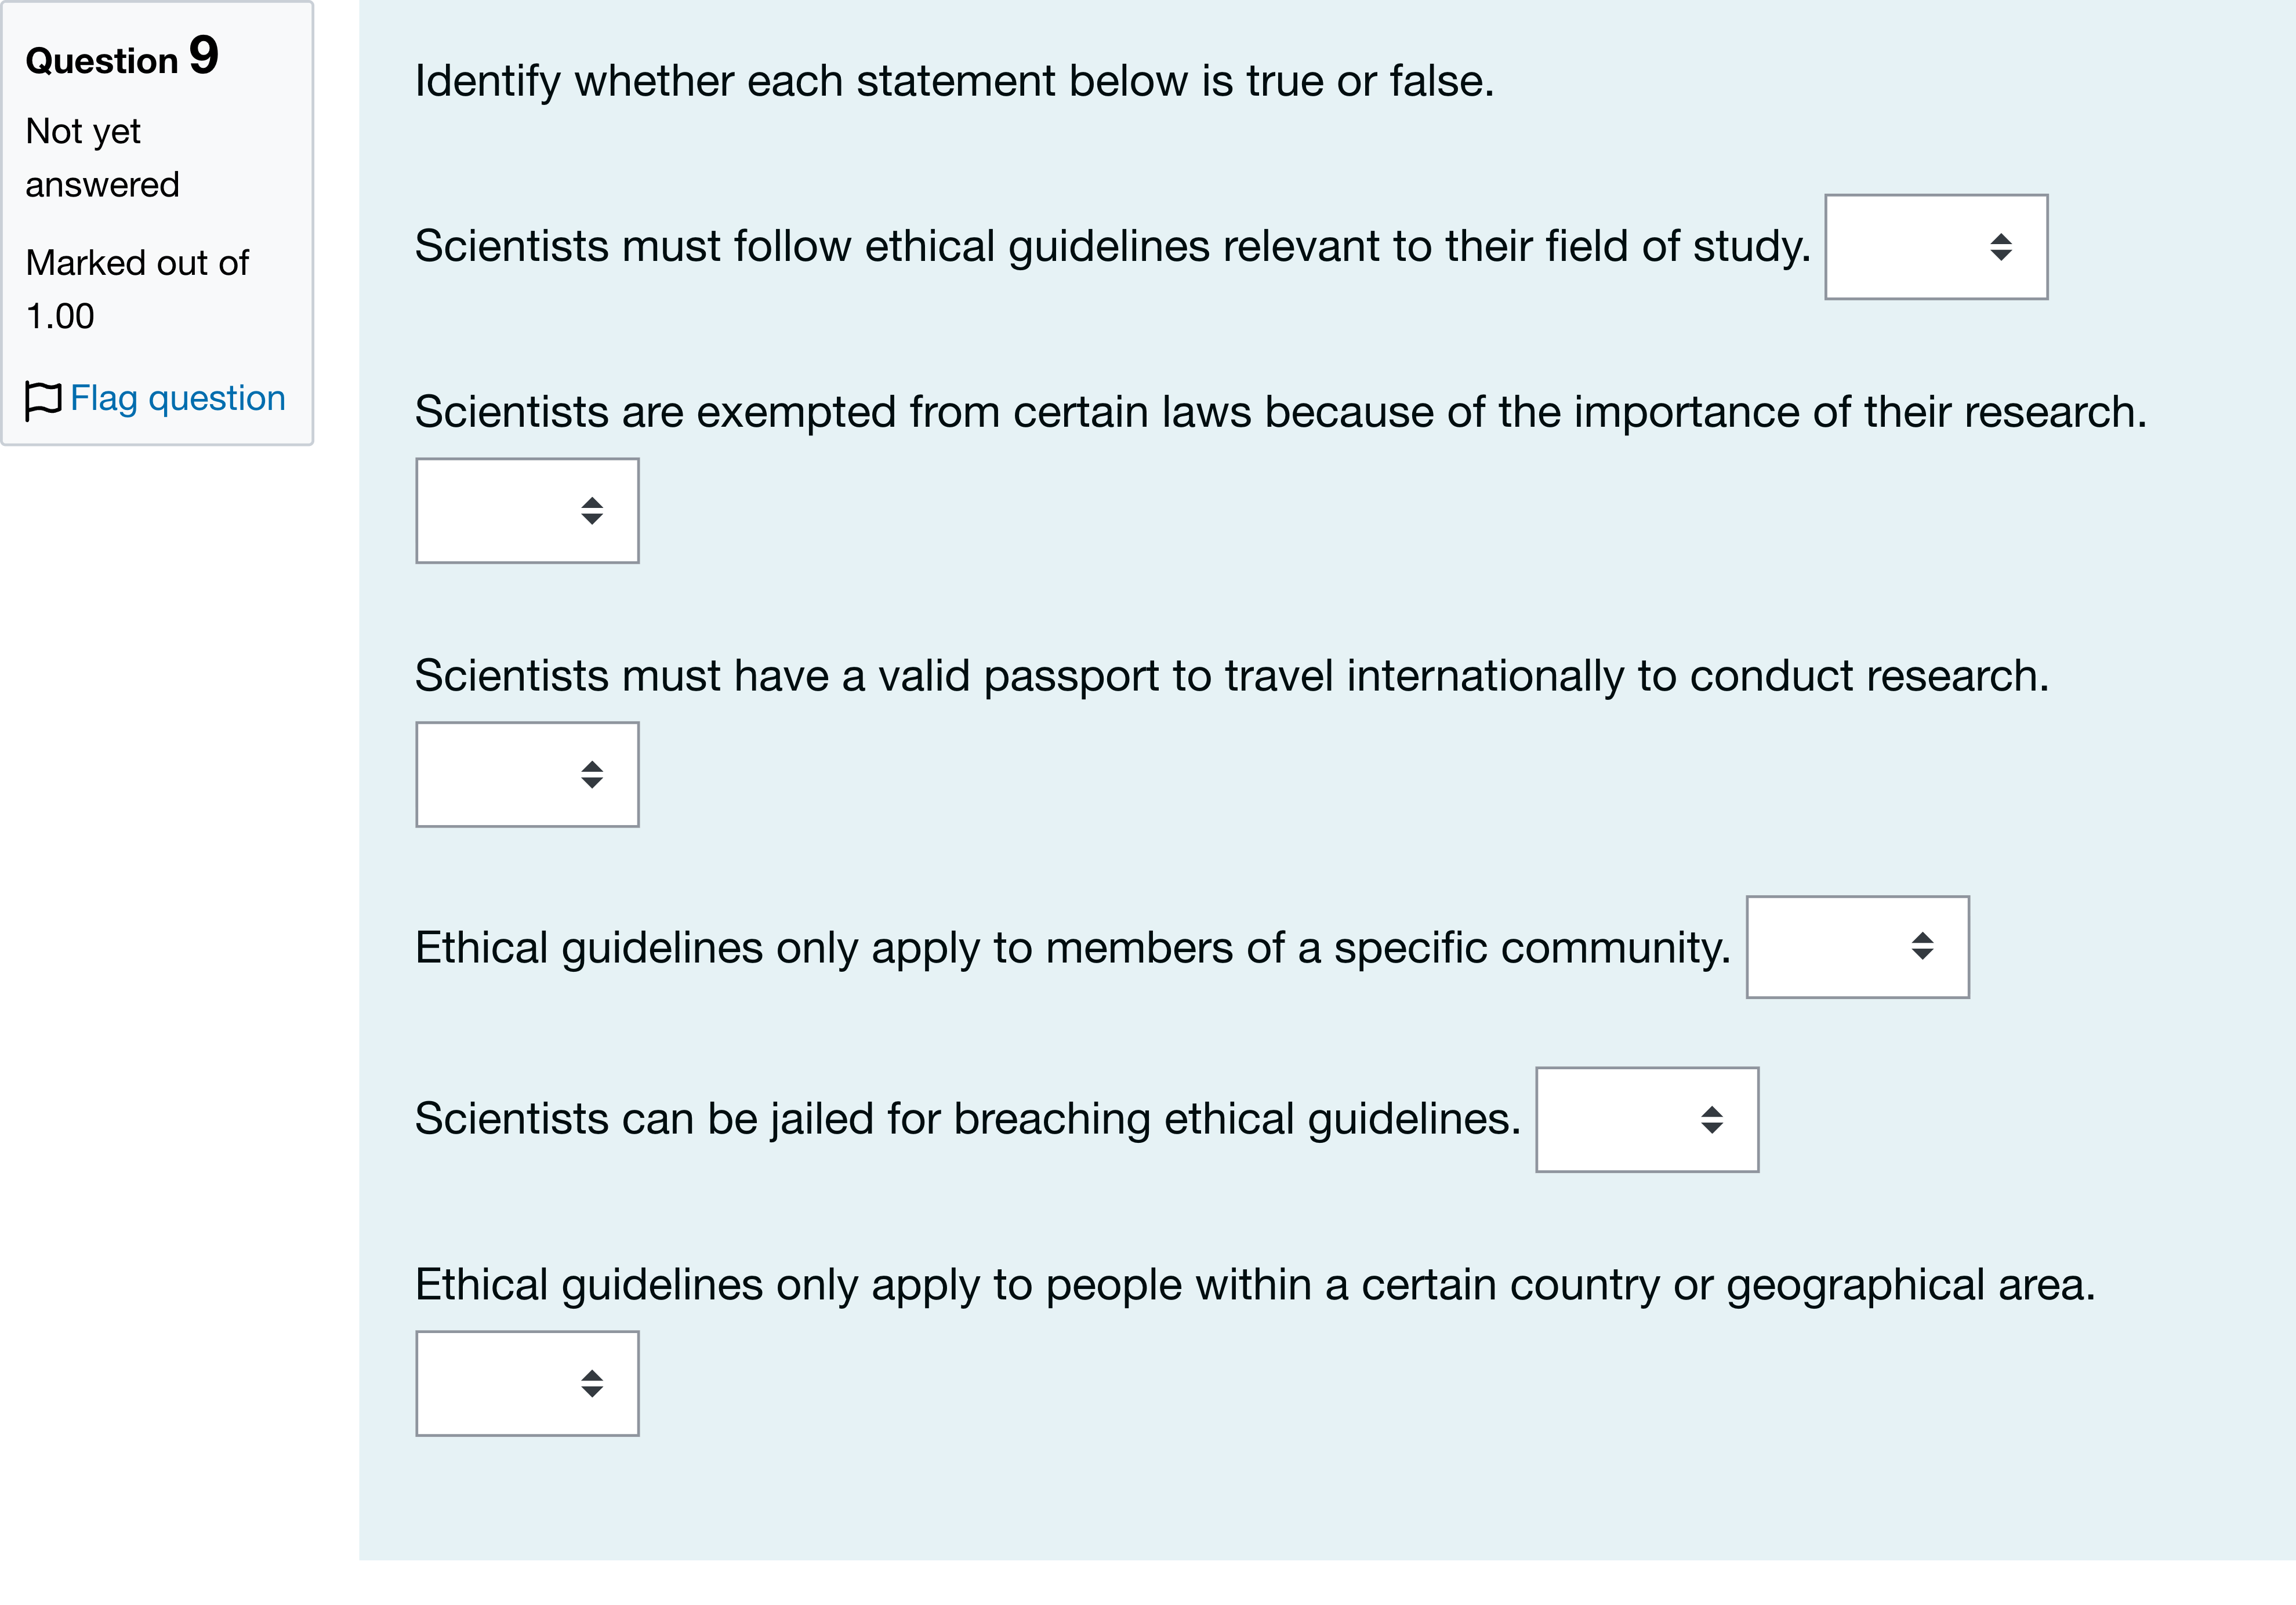The width and height of the screenshot is (2296, 1605).
Task: Open dropdown for specific community statement
Action: 1858,947
